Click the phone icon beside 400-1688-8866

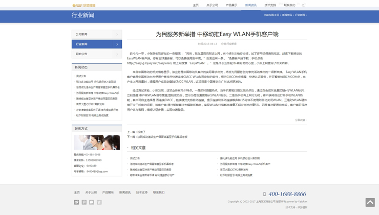[x=264, y=194]
